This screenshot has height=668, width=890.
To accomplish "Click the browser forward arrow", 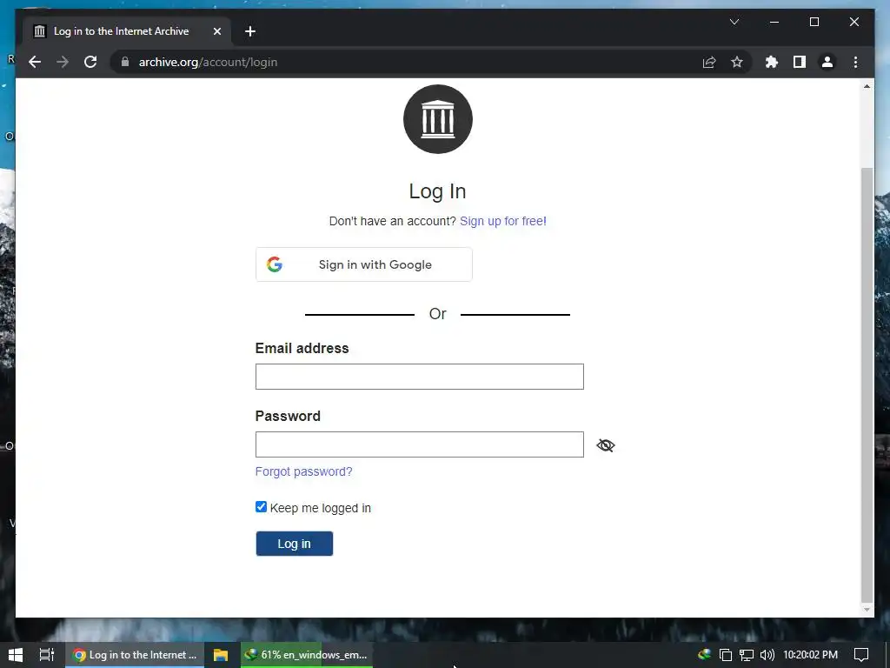I will pos(63,62).
